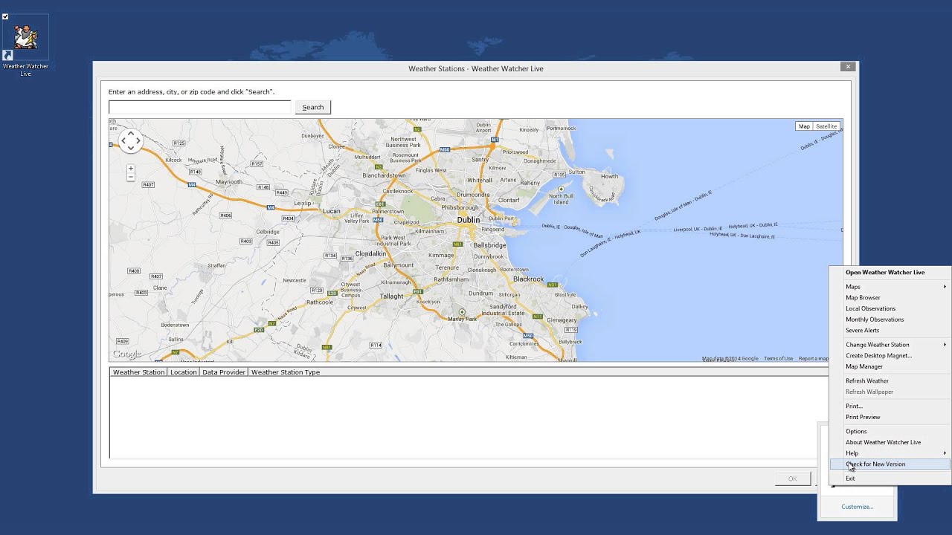Image resolution: width=952 pixels, height=535 pixels.
Task: Open Terms of Use map link
Action: pyautogui.click(x=778, y=358)
